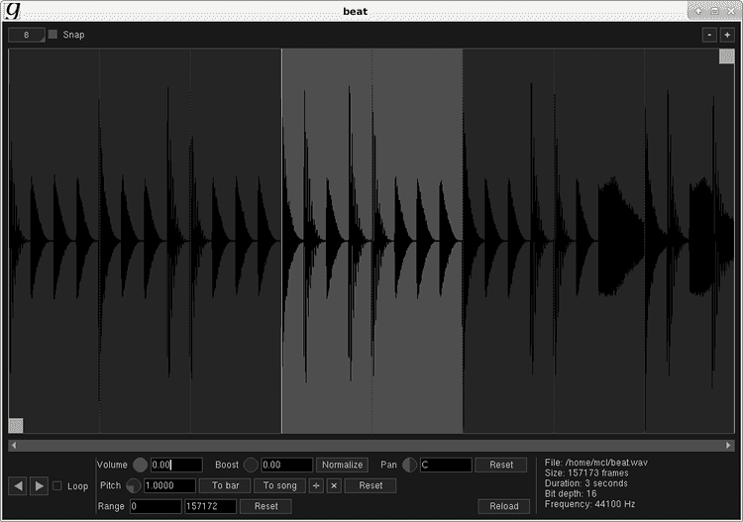Click the Boost dial knob
Viewport: 743px width, 522px height.
(251, 465)
